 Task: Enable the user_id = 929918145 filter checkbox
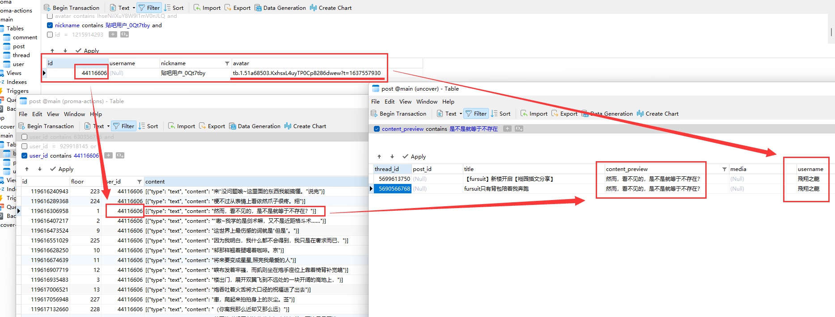click(25, 146)
